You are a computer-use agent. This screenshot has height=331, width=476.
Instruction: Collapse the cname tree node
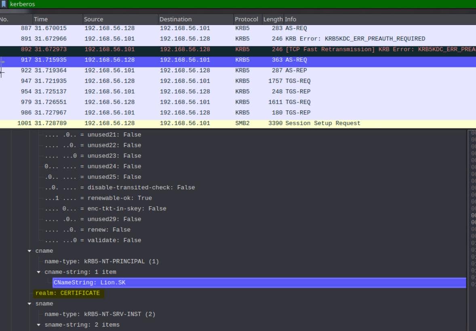click(29, 251)
